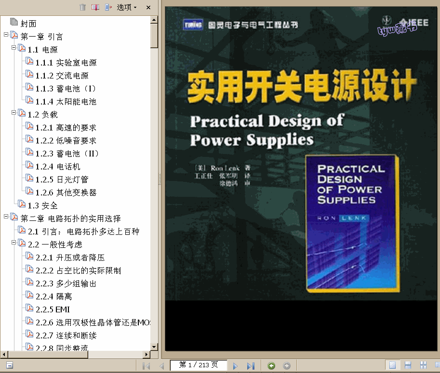
Task: Click the new bookmark icon in bookmarks panel
Action: coord(95,7)
